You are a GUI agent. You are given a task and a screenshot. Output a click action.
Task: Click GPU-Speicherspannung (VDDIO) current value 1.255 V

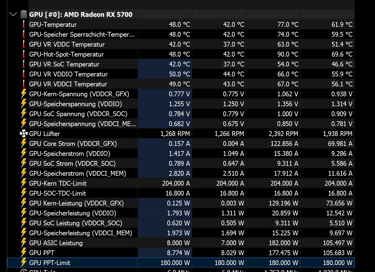179,104
